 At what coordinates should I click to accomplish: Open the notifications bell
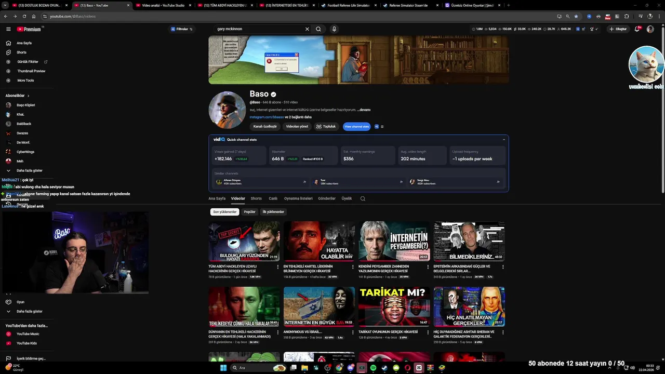click(x=637, y=29)
